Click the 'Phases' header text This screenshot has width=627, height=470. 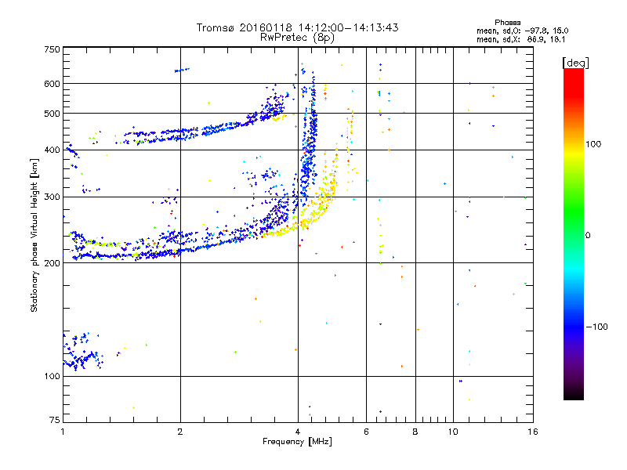point(507,23)
